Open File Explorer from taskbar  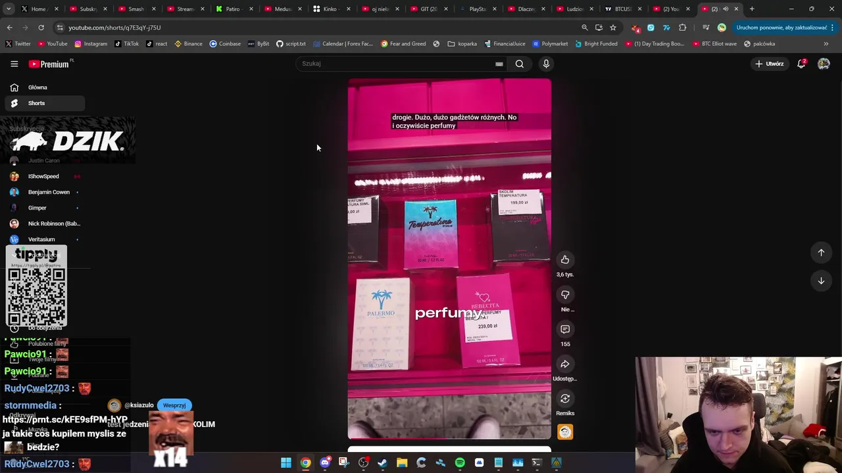pos(402,462)
